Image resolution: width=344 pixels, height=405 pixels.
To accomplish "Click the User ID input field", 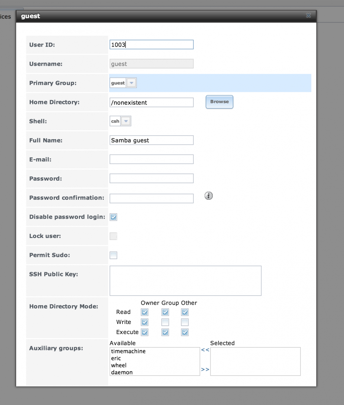I will [152, 45].
